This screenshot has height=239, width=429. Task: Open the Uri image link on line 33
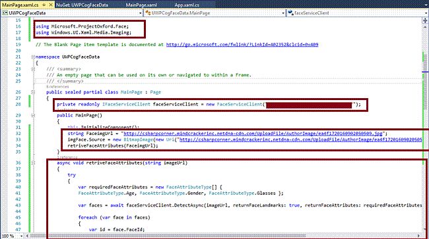click(x=301, y=140)
